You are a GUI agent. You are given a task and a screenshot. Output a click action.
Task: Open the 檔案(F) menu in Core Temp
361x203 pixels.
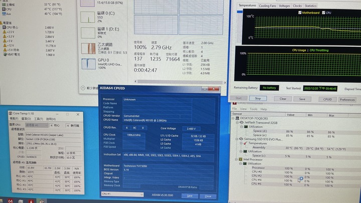coord(14,118)
